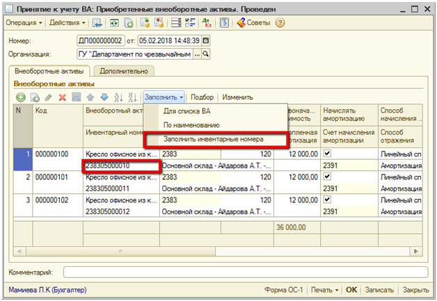Click into the Комментарий input field
Screen dimensions: 437x301
click(x=244, y=271)
